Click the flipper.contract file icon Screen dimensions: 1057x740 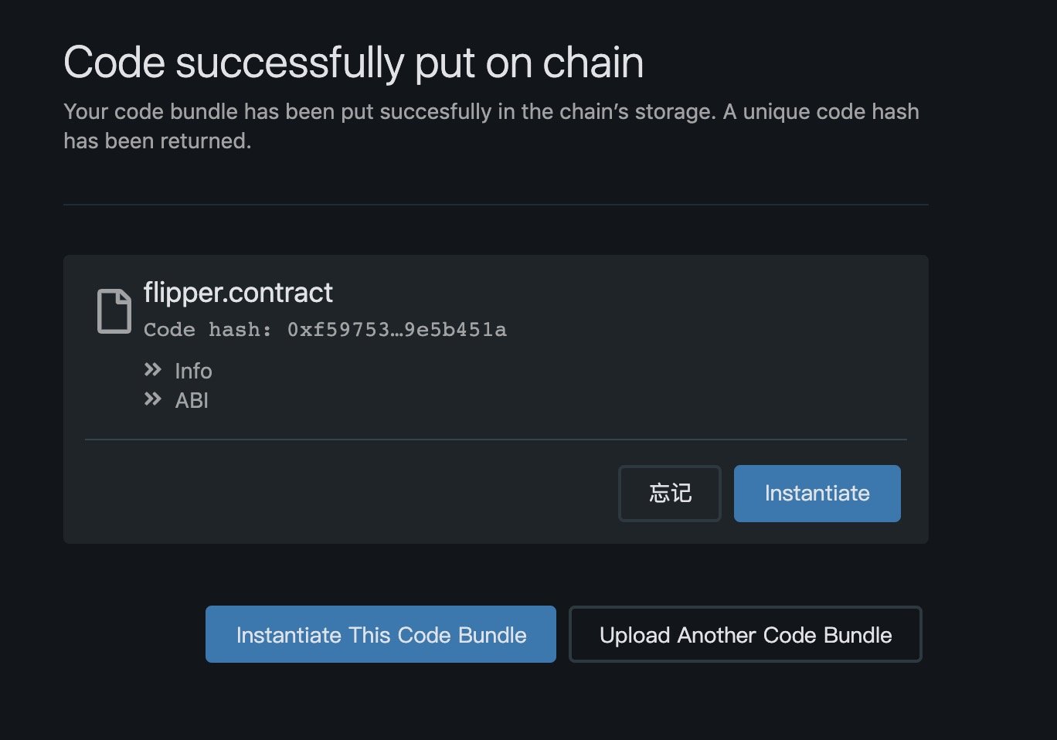pos(114,311)
